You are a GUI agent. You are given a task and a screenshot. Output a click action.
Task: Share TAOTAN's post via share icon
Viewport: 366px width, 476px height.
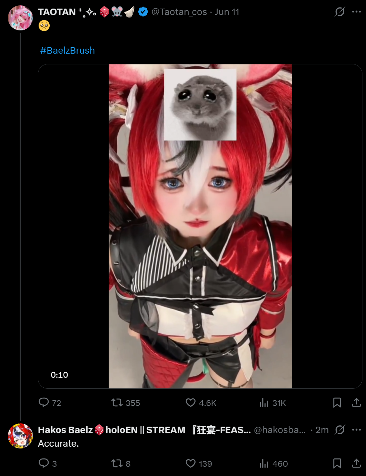coord(356,403)
